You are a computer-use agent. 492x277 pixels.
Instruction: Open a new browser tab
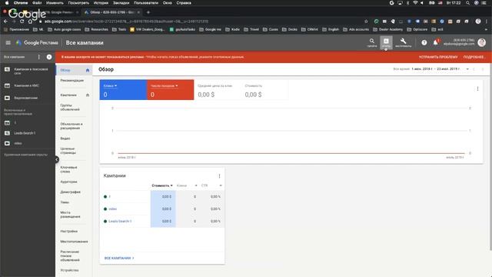[x=148, y=12]
